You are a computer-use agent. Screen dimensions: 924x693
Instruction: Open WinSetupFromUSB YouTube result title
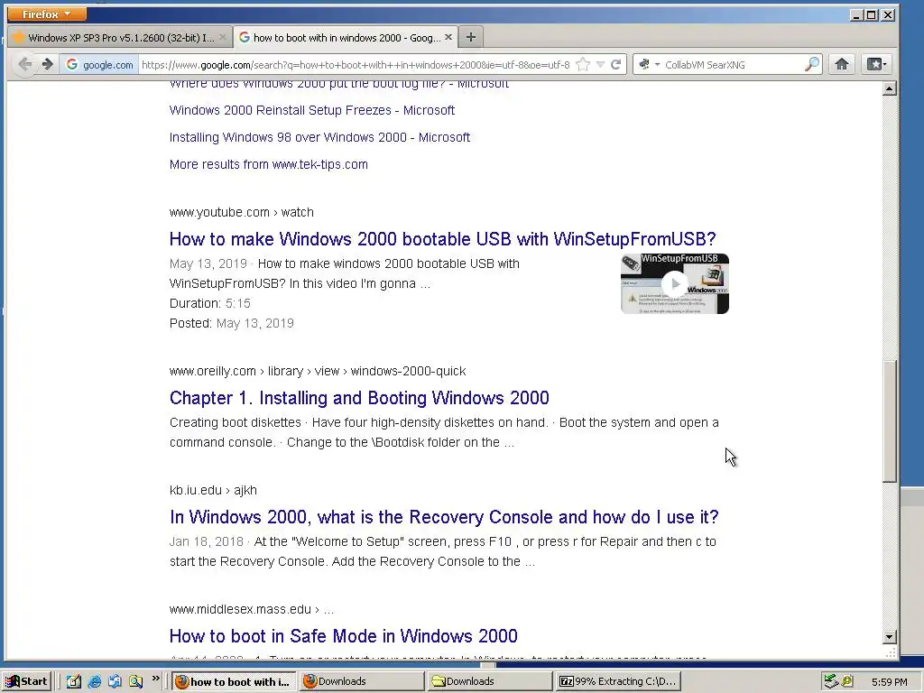point(442,238)
